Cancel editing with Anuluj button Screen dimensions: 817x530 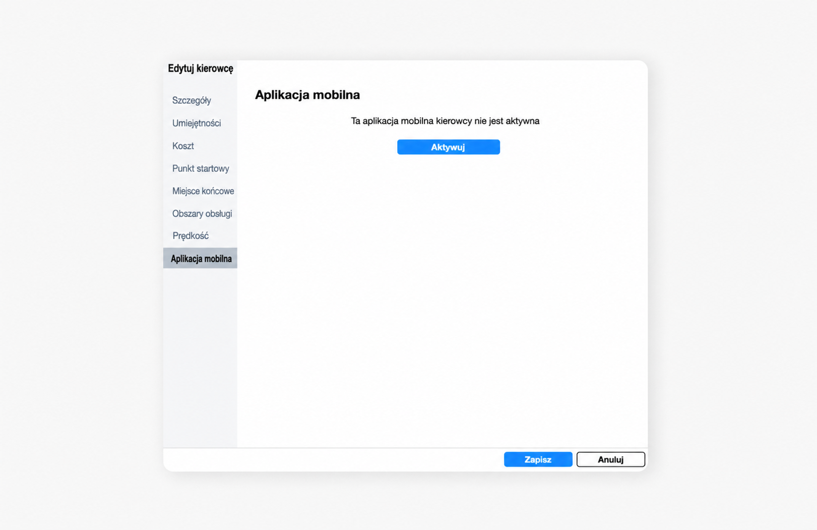[611, 459]
